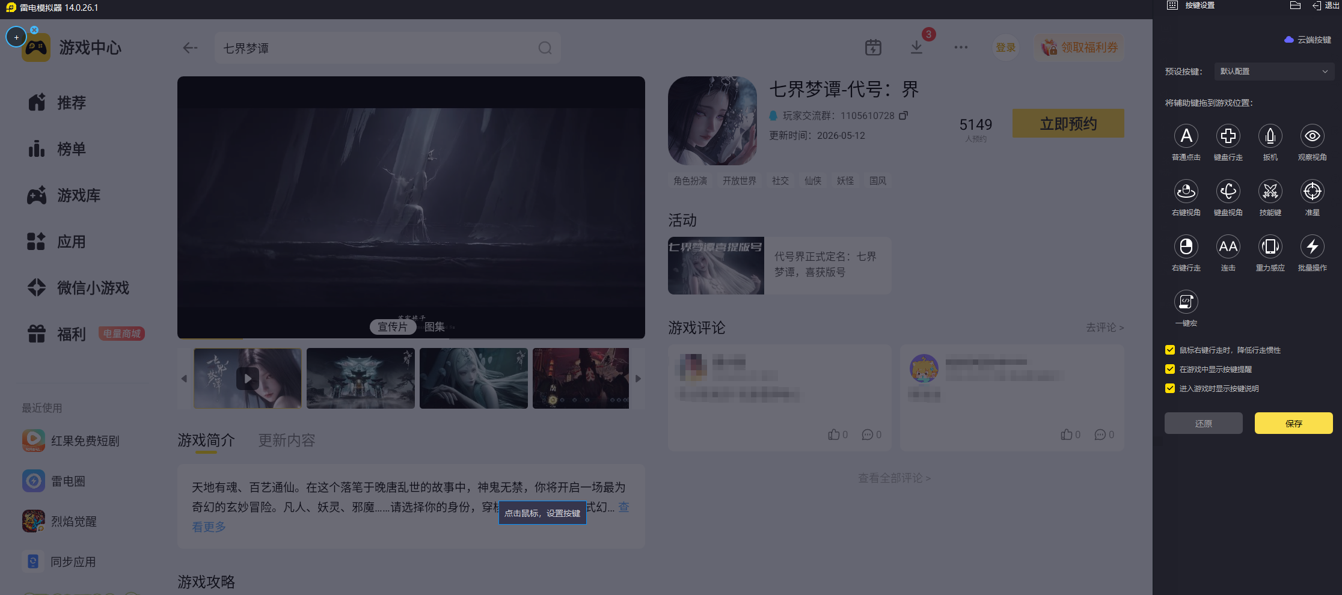Select the 连击 combo AA icon

(1228, 247)
